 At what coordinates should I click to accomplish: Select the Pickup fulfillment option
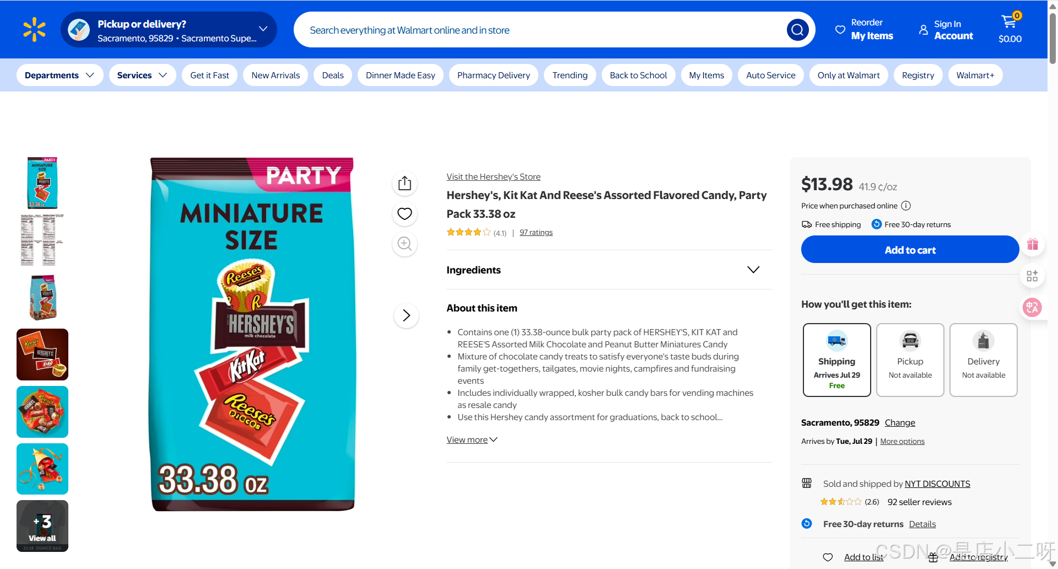pyautogui.click(x=910, y=359)
